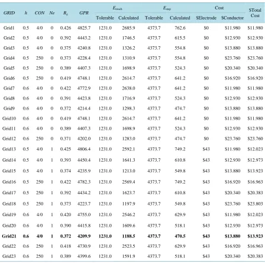This screenshot has width=265, height=263.
Task: Select the Grid14 row label
Action: point(9,160)
